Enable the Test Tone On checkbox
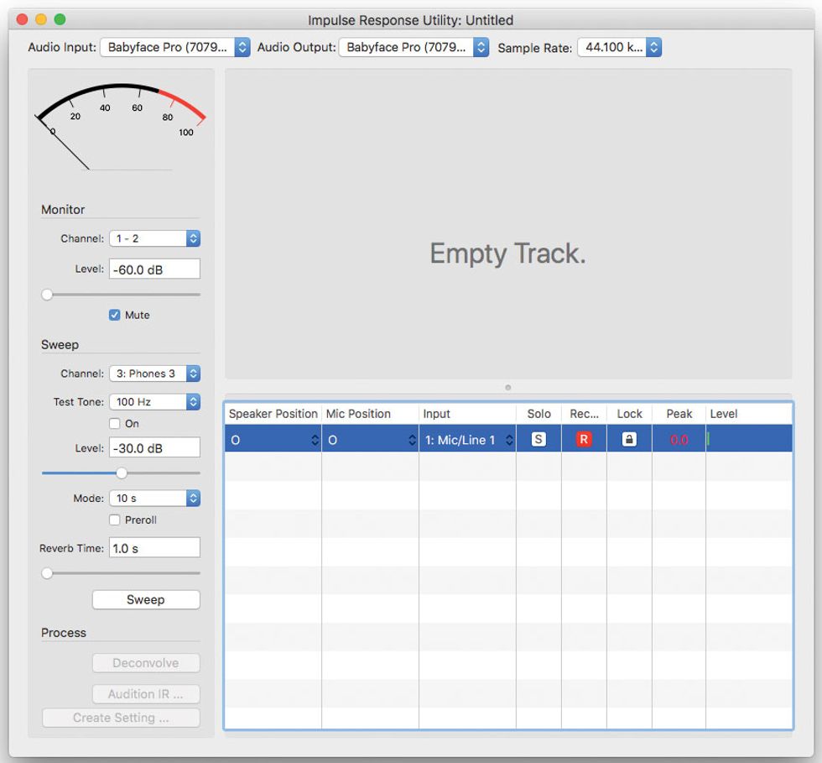The height and width of the screenshot is (763, 822). [115, 424]
